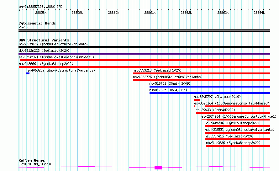This screenshot has height=171, width=279.
Task: Click the black nsv4335876 variant bar
Action: pyautogui.click(x=144, y=47)
